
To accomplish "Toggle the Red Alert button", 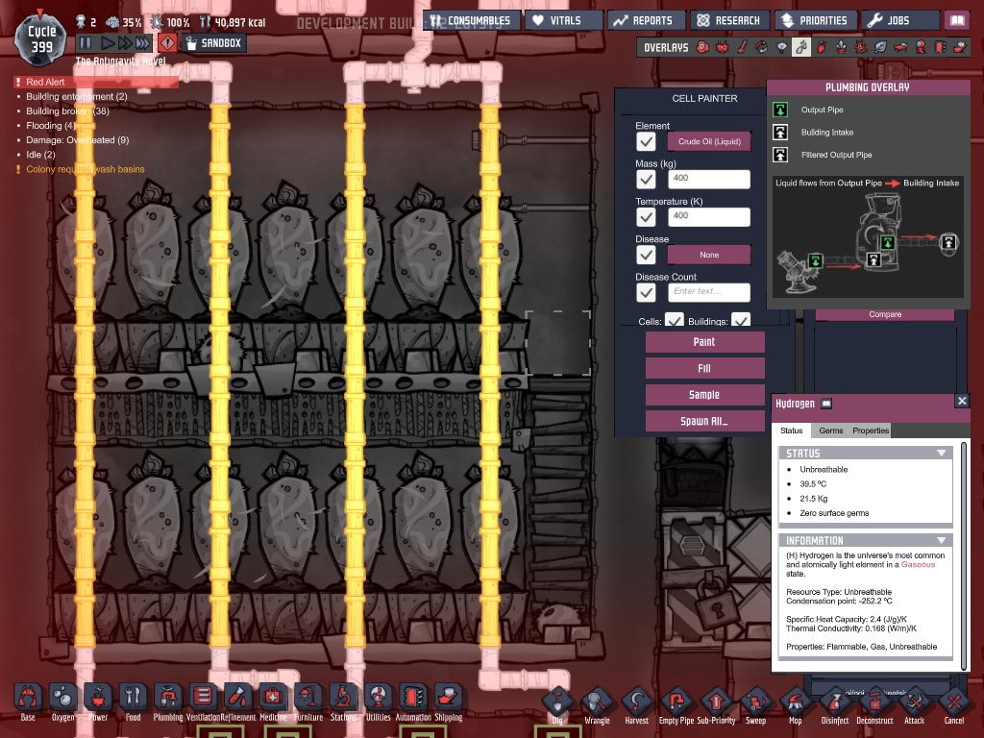I will point(167,43).
